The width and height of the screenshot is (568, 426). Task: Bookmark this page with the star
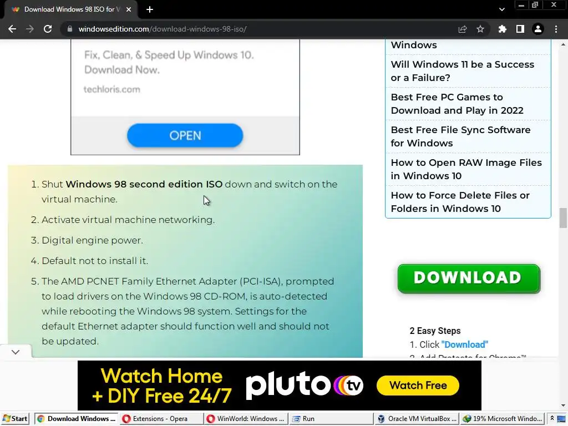480,29
